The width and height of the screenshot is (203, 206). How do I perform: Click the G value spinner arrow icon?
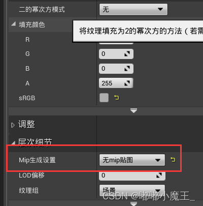(x=127, y=54)
